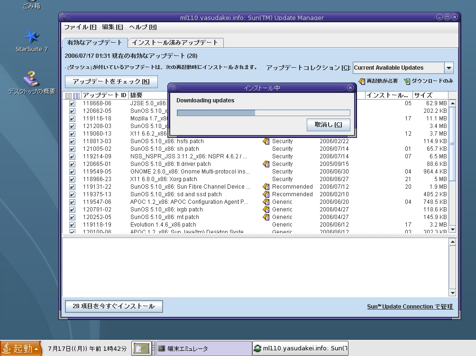Screen dimensions: 476x356
Task: Open the ヘルプ menu
Action: coord(143,27)
